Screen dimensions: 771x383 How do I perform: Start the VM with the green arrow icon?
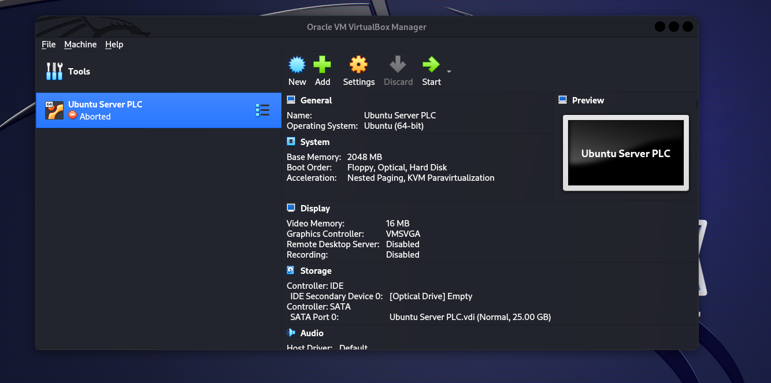pyautogui.click(x=431, y=65)
